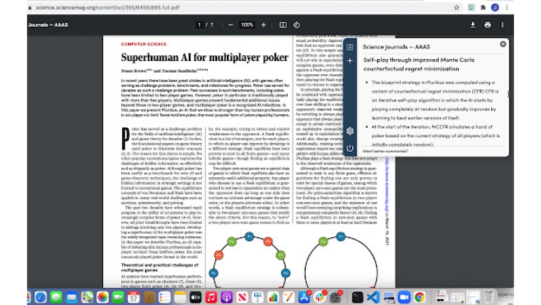Click the summary panel document icon

pos(350,47)
